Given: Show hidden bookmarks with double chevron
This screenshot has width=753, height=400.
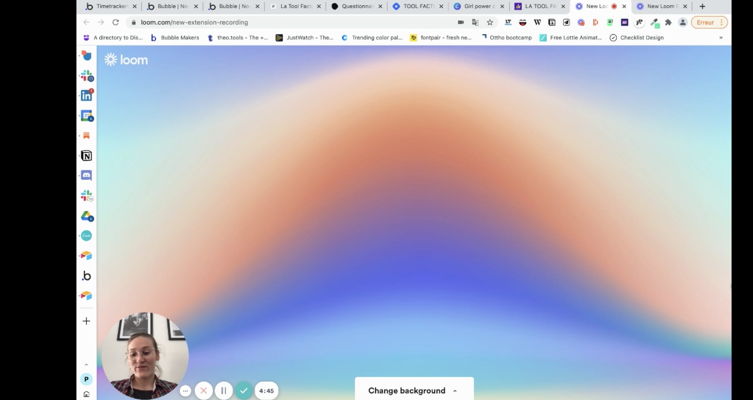Looking at the screenshot, I should 721,37.
